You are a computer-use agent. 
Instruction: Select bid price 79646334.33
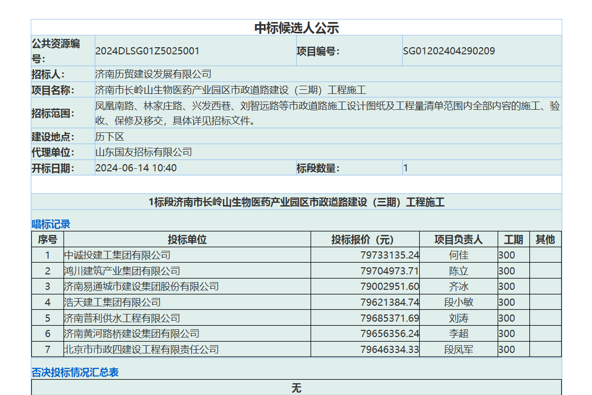click(x=390, y=350)
